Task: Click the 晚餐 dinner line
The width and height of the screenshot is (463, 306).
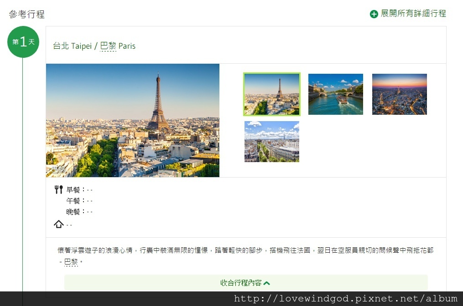Action: point(79,212)
